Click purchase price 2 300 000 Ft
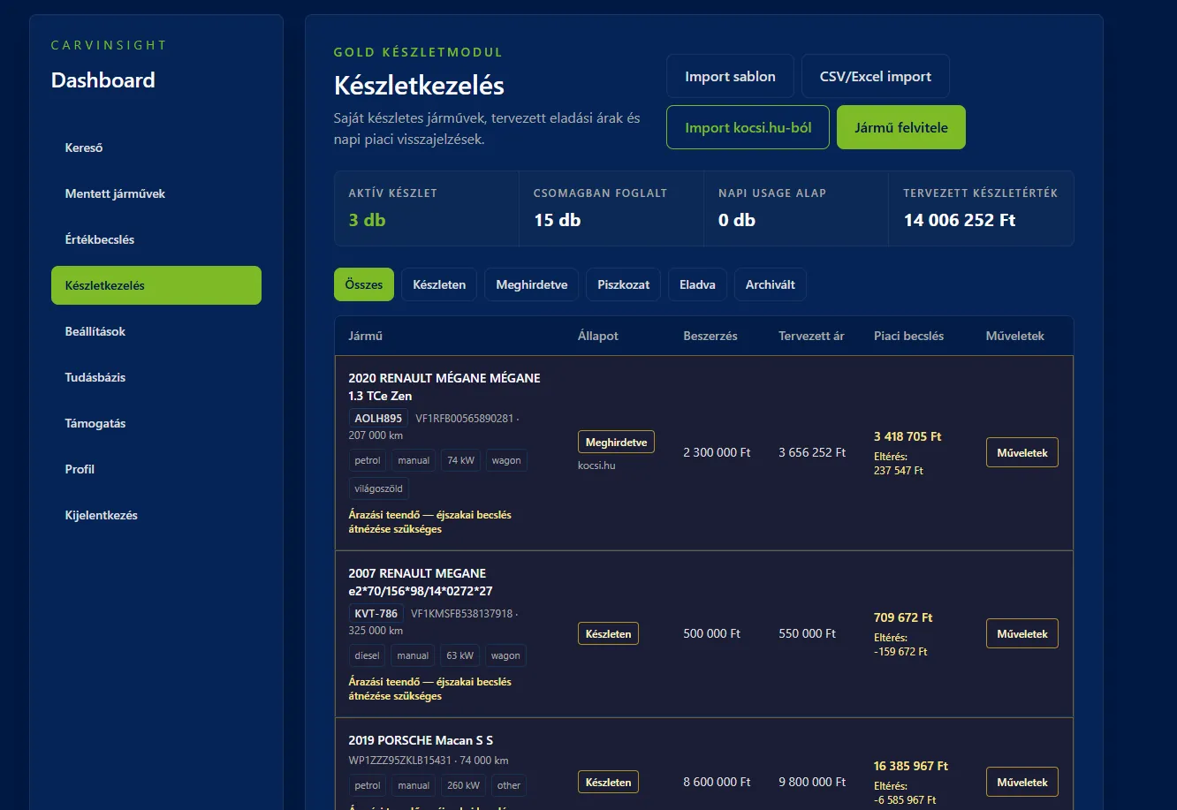Viewport: 1177px width, 810px height. coord(717,452)
